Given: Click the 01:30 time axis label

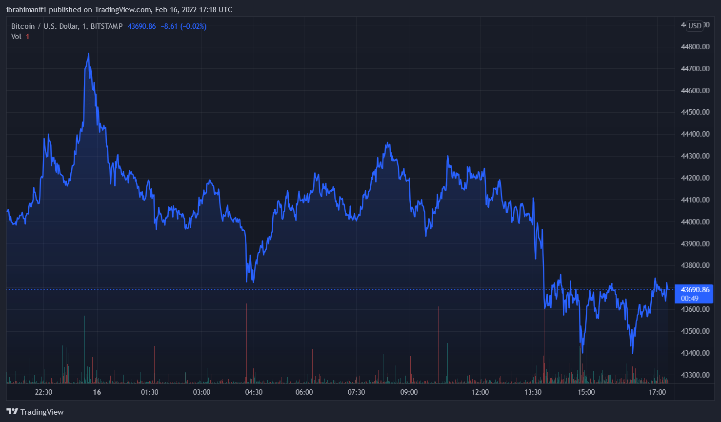Looking at the screenshot, I should tap(149, 392).
